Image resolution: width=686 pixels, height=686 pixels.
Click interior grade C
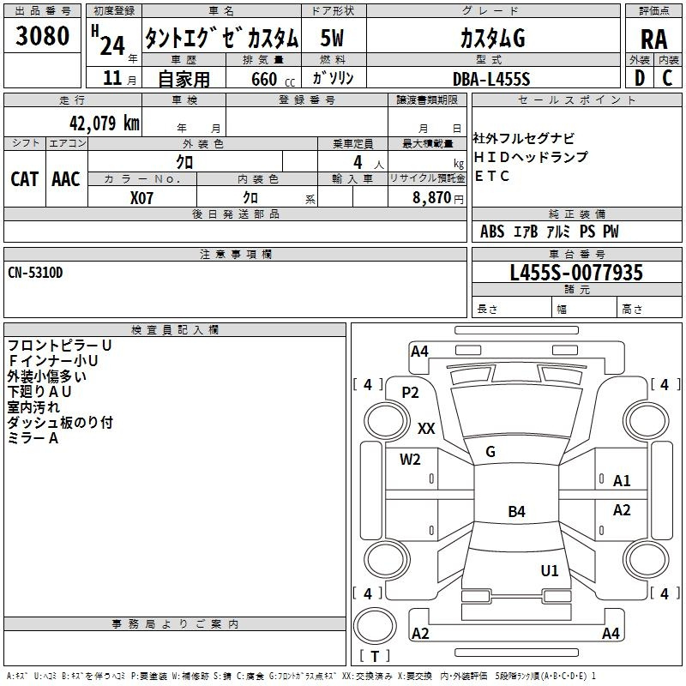tap(667, 78)
